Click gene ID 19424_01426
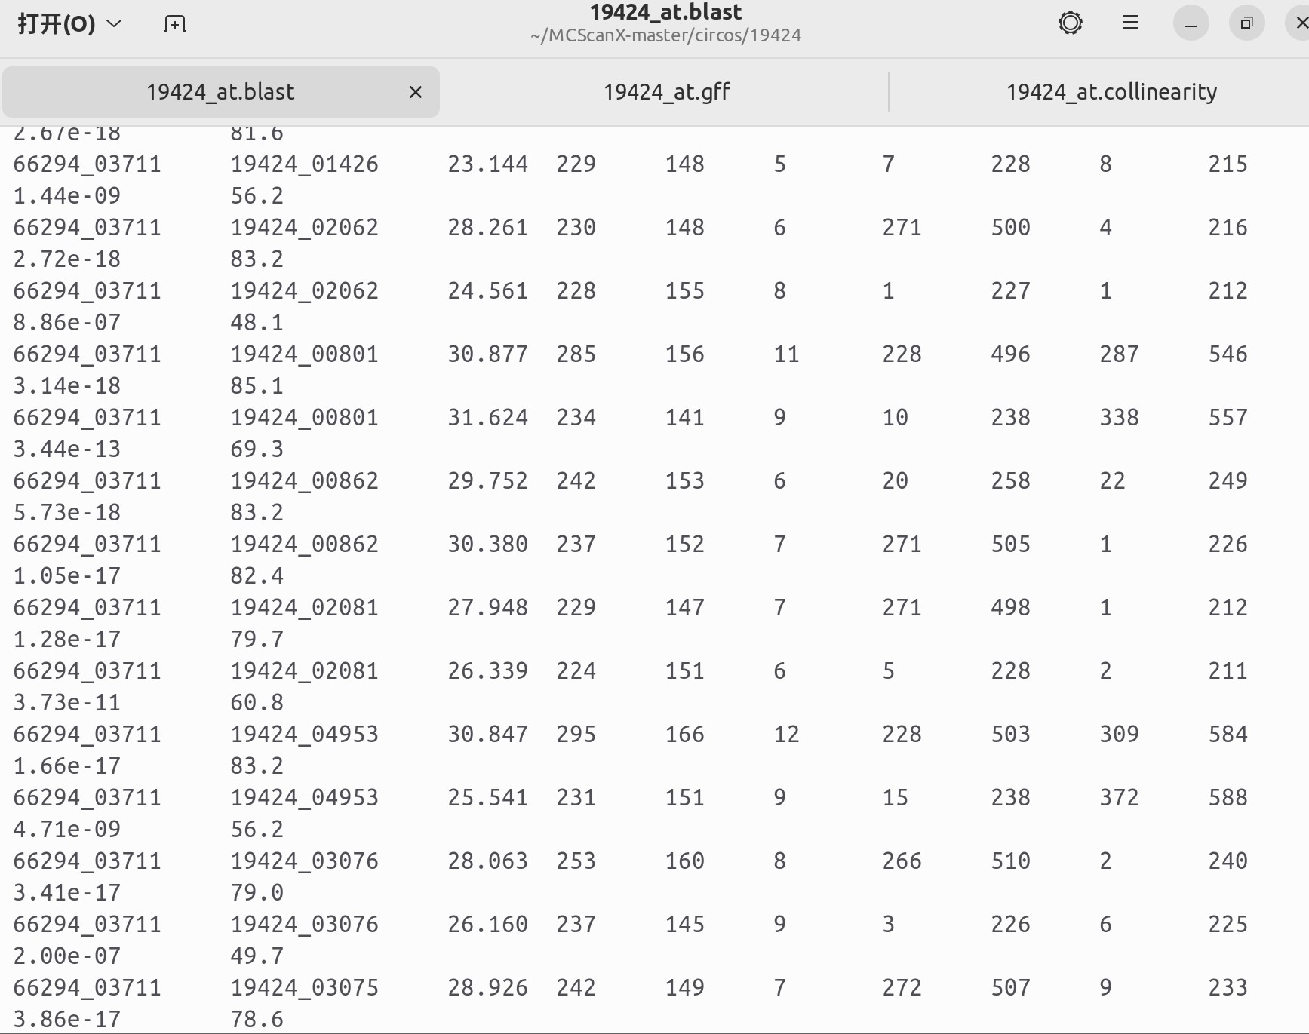This screenshot has height=1034, width=1309. [x=304, y=164]
